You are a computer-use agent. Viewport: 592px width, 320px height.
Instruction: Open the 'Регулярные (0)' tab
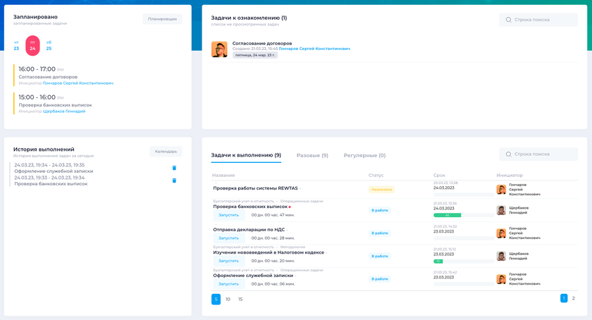[x=364, y=155]
